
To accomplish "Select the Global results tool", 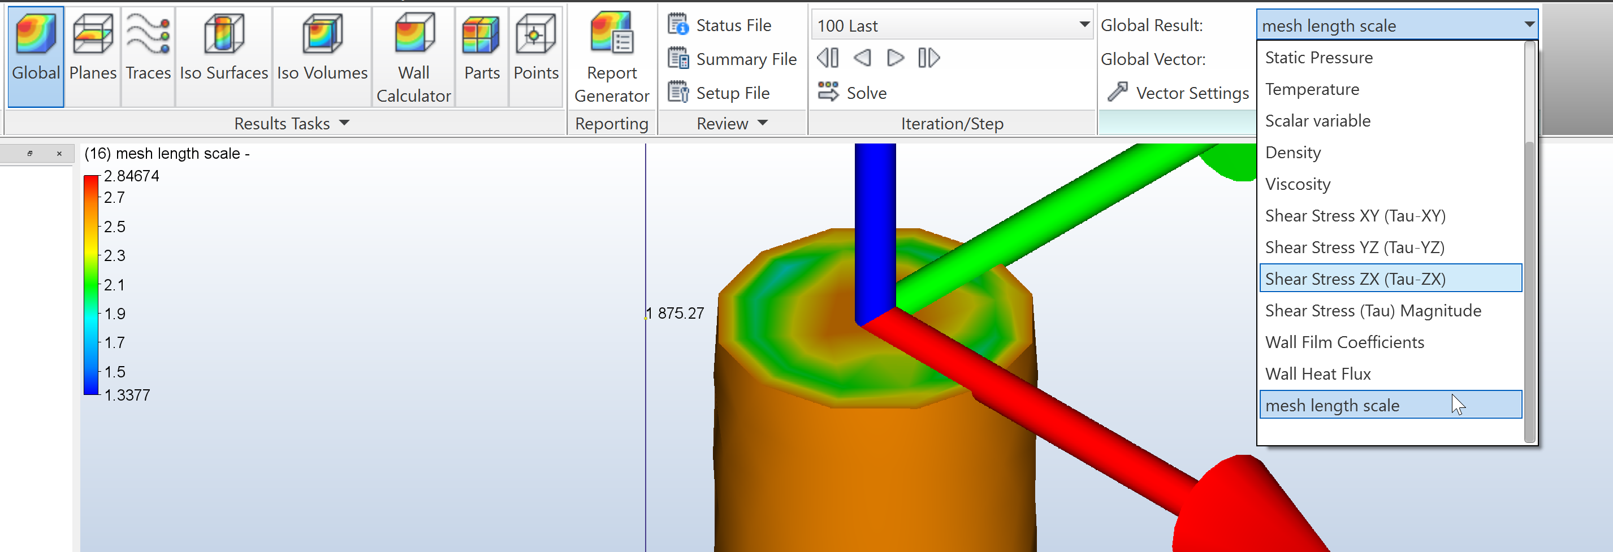I will [36, 56].
